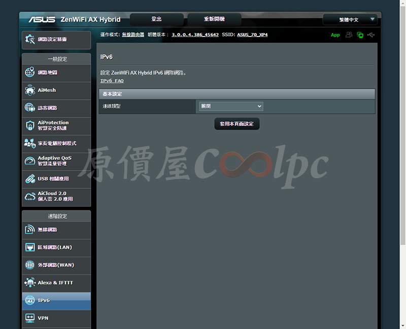Open the USB application icon
Viewport: 406px width, 329px height.
tap(30, 179)
